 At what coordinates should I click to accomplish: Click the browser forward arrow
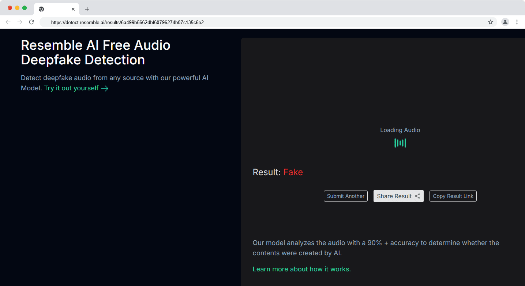pos(20,22)
